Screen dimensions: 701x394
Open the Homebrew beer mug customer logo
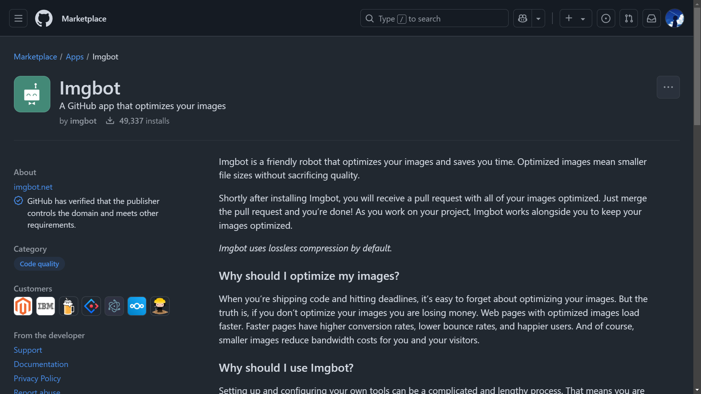tap(69, 306)
